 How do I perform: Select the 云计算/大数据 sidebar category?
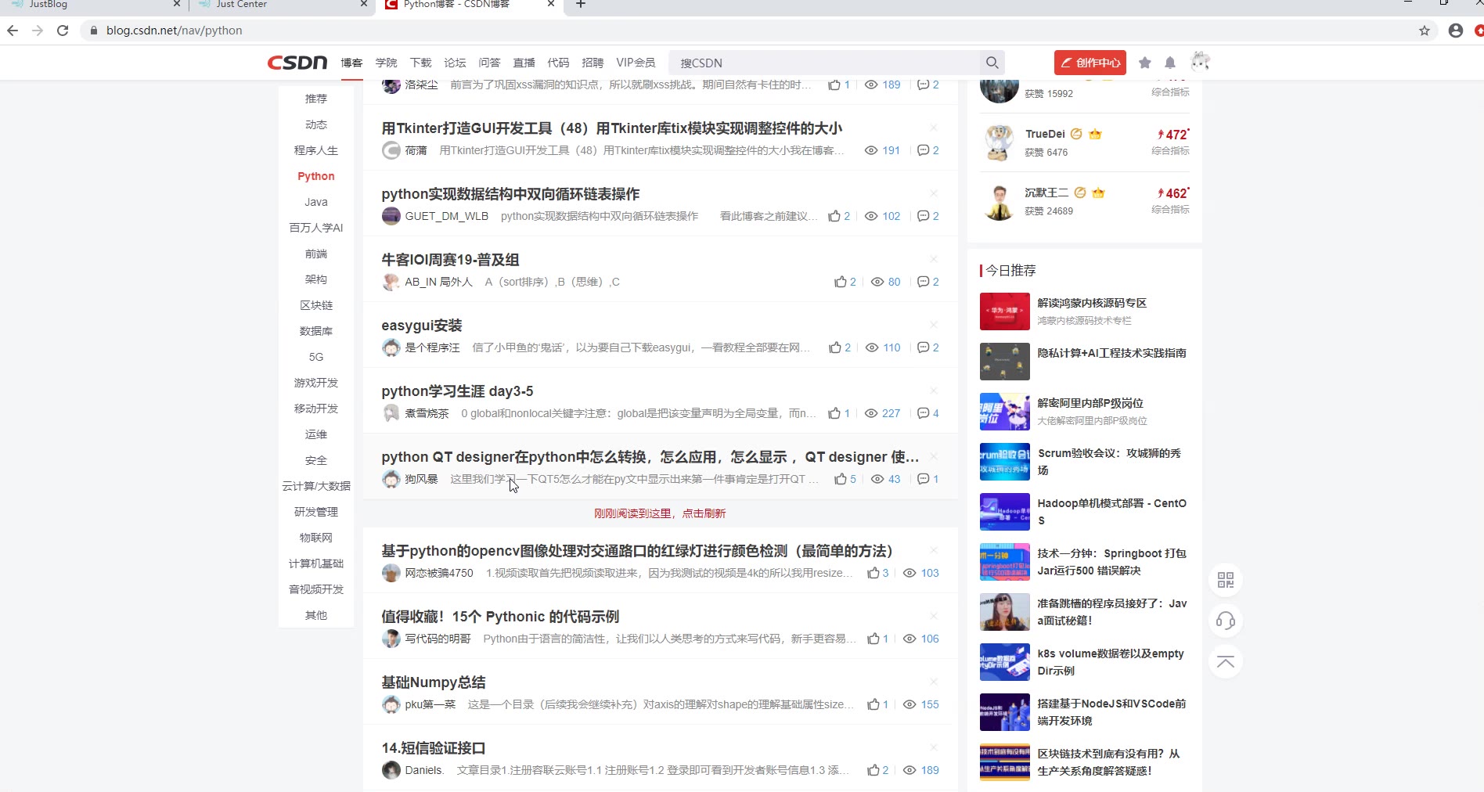click(x=316, y=486)
